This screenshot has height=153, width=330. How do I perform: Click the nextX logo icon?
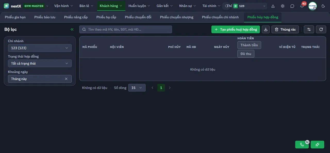pyautogui.click(x=6, y=6)
